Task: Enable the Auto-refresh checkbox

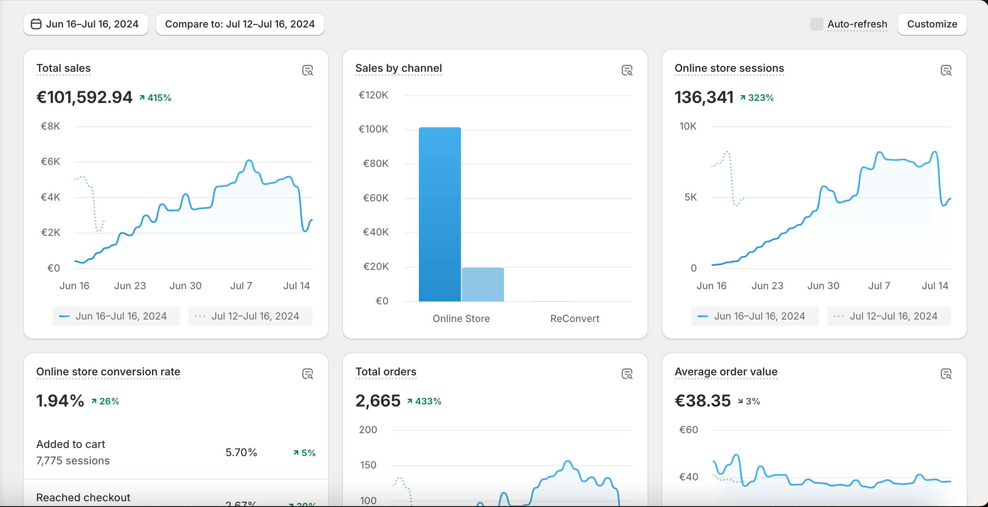Action: 816,24
